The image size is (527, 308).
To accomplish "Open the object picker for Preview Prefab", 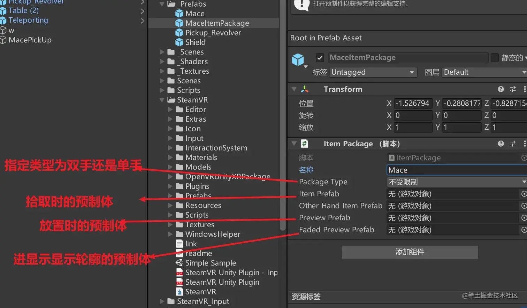I will 524,218.
